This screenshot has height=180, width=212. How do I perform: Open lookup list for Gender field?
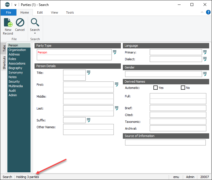coord(205,74)
